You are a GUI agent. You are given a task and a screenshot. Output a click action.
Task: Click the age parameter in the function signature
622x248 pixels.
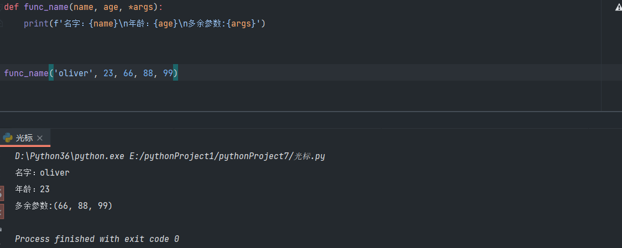click(x=111, y=7)
